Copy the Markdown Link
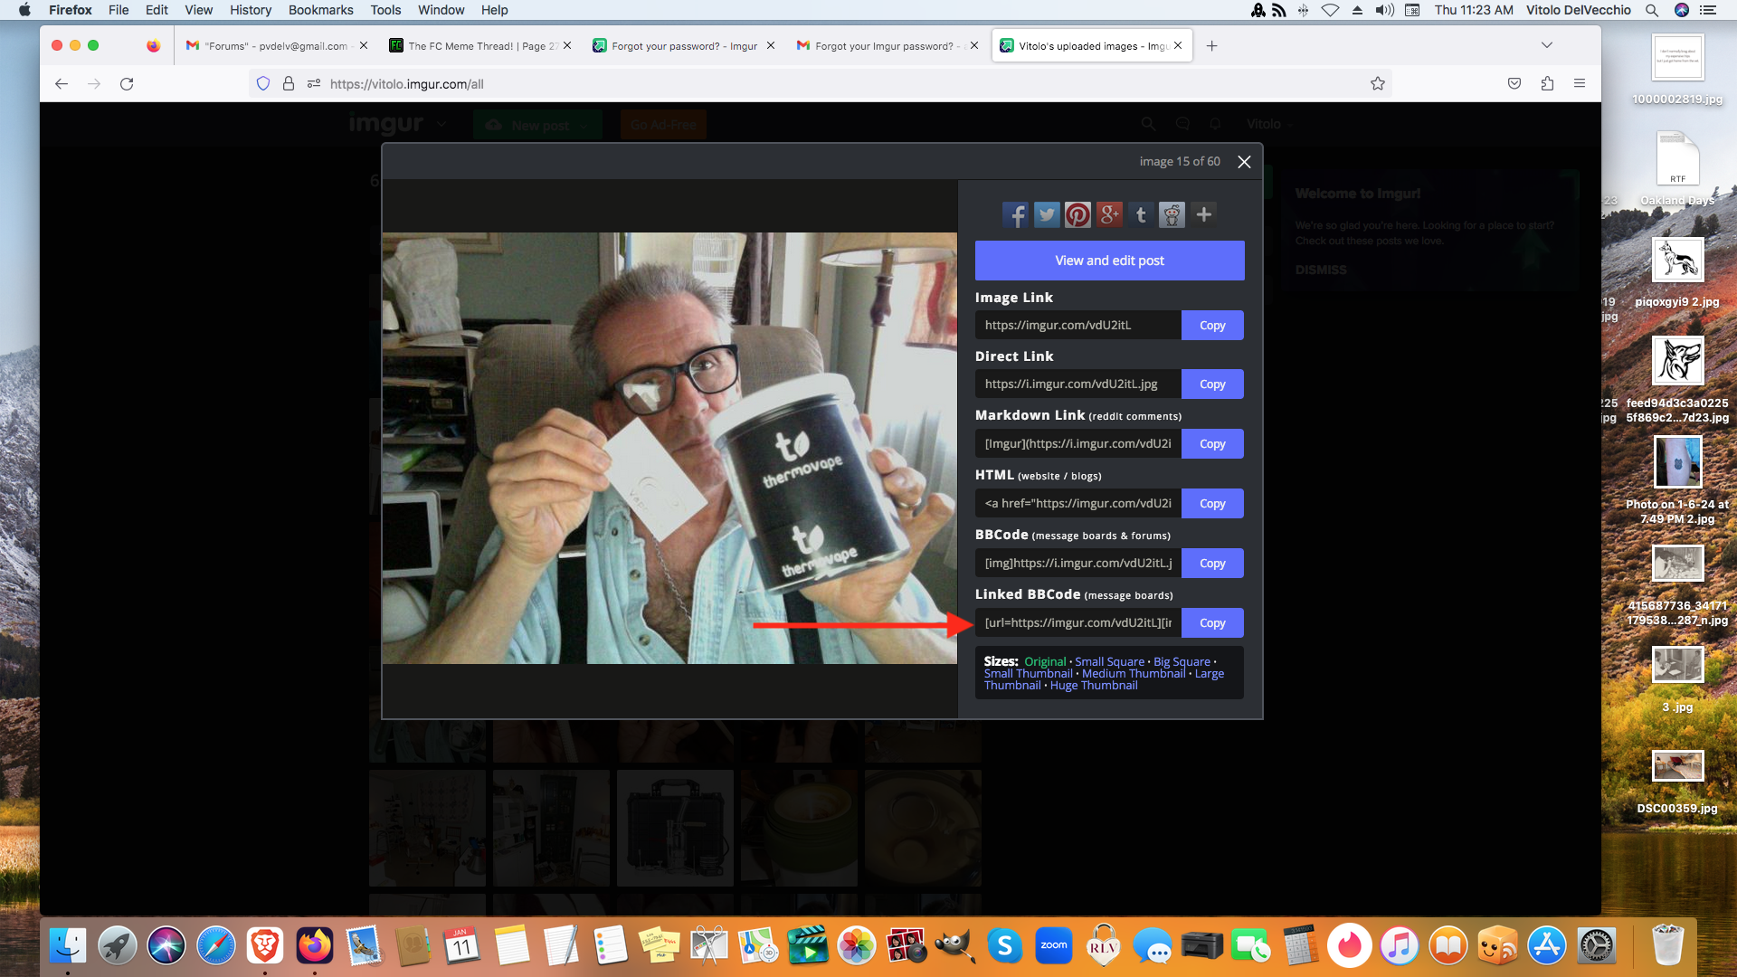The width and height of the screenshot is (1737, 977). [x=1212, y=444]
